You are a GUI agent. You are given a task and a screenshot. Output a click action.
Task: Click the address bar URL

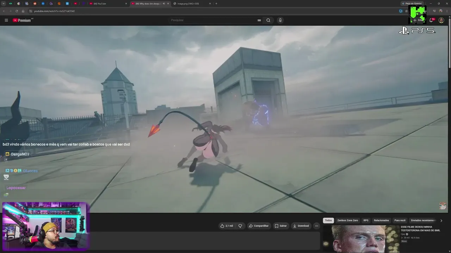pos(54,11)
